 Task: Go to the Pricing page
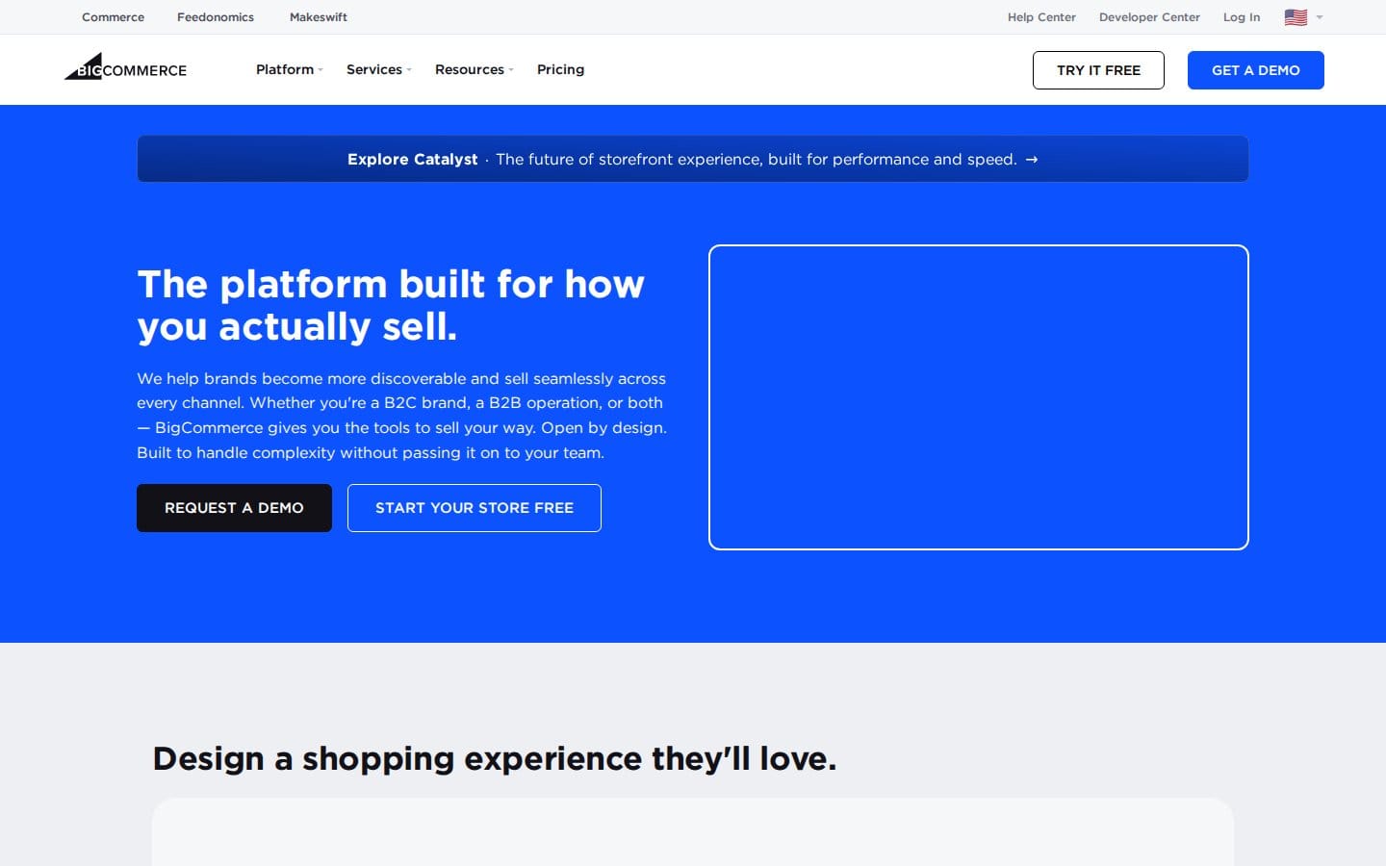[560, 69]
